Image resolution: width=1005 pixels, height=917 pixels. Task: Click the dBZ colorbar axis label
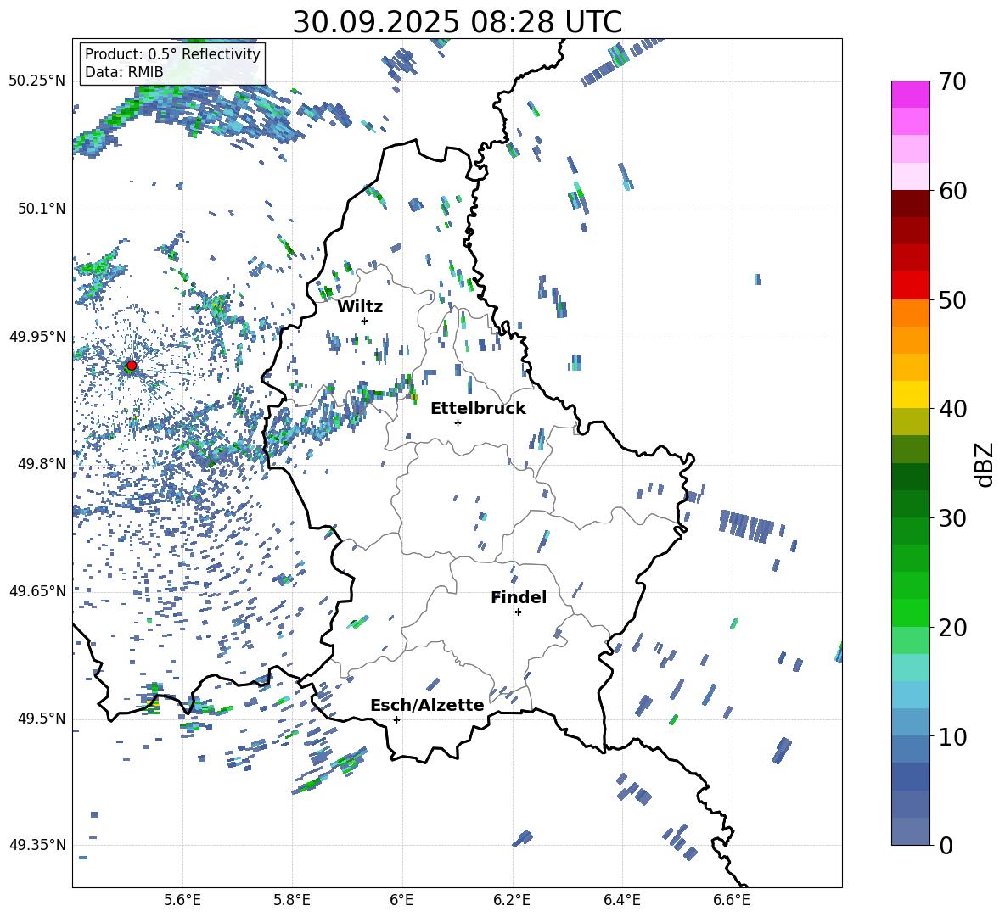984,464
